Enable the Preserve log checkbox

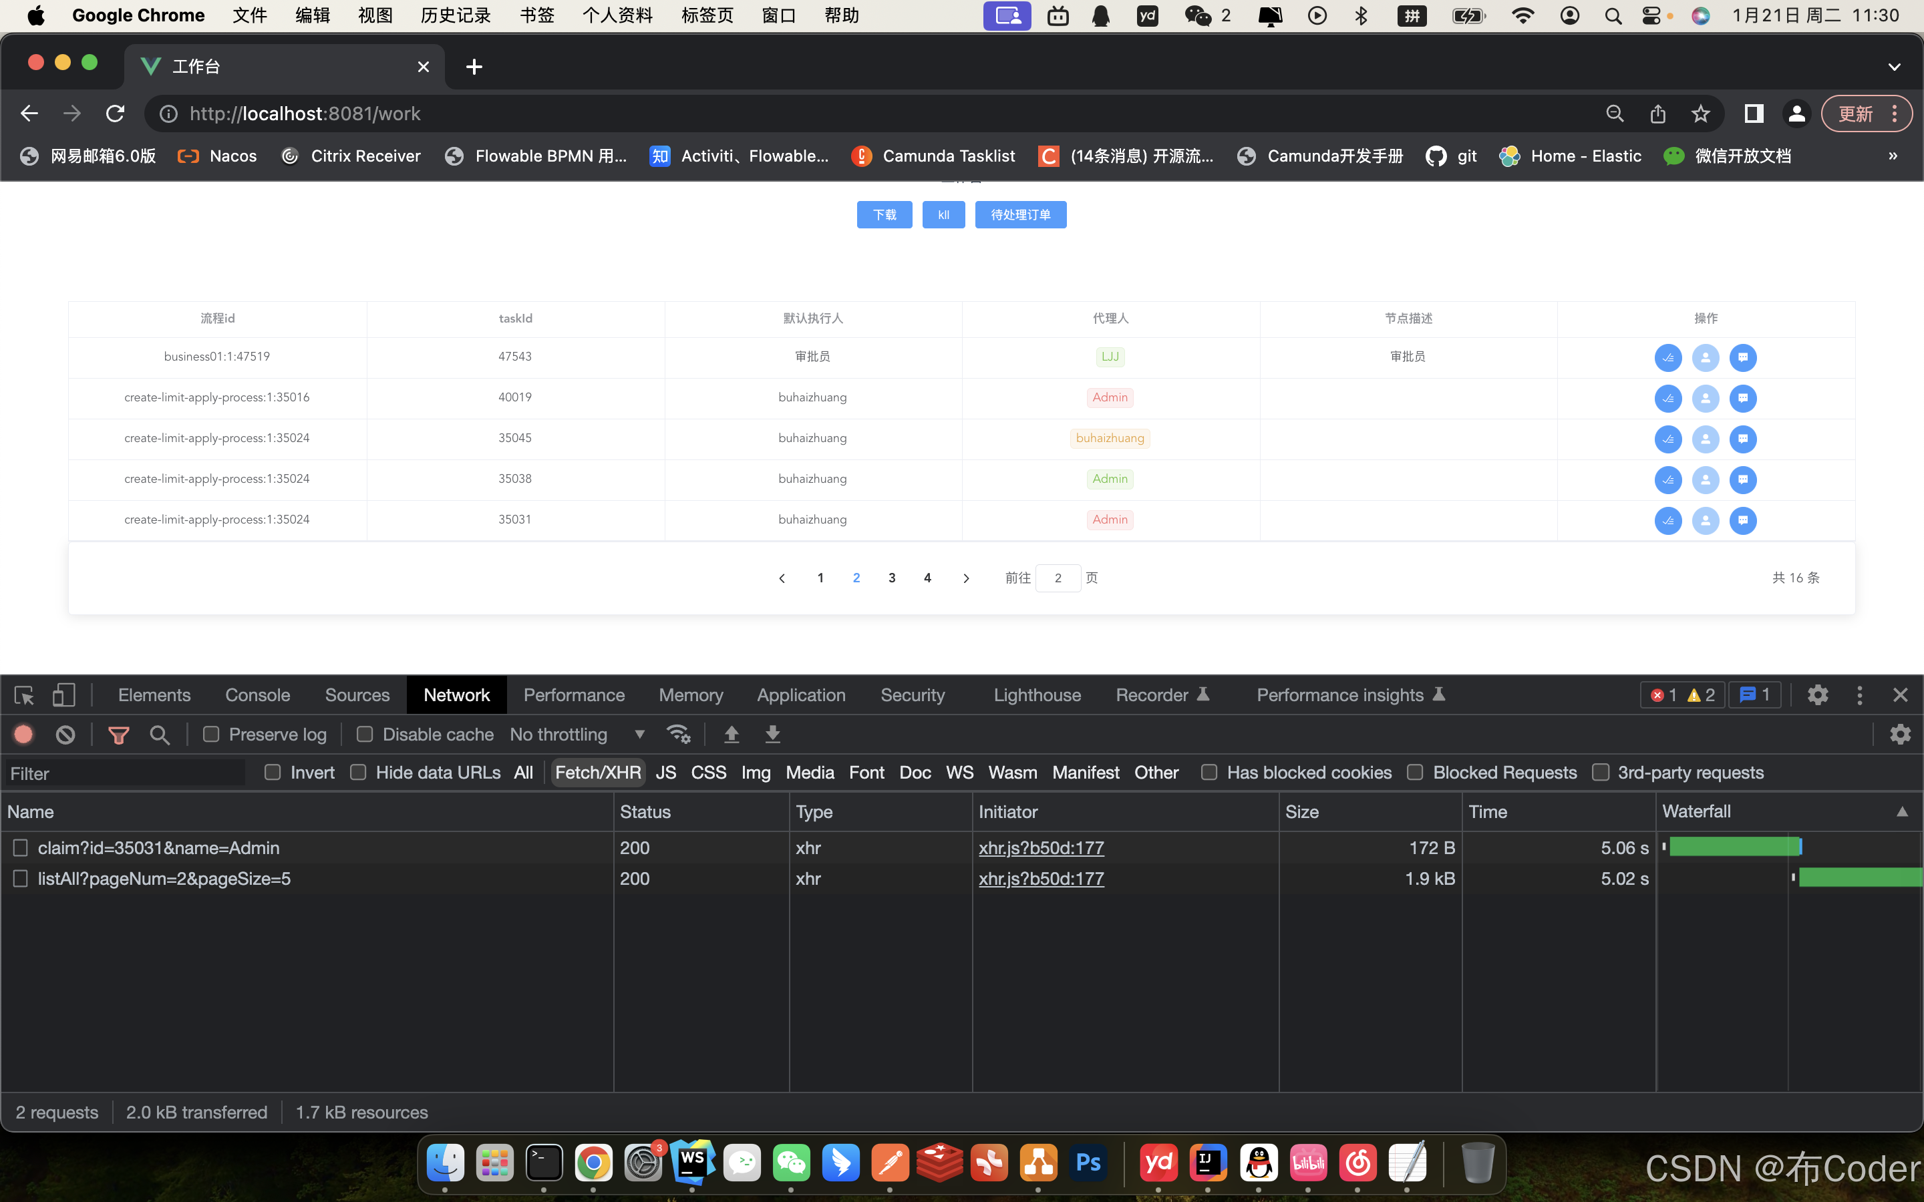(210, 735)
